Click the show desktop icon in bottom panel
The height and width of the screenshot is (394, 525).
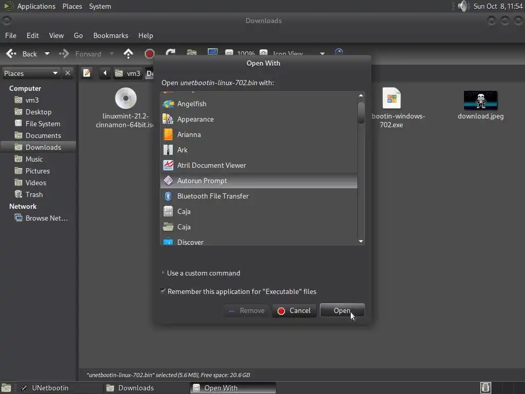6,388
